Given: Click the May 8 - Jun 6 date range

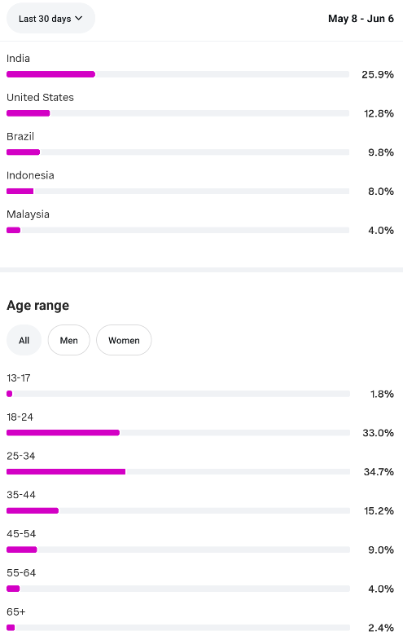Looking at the screenshot, I should (361, 19).
